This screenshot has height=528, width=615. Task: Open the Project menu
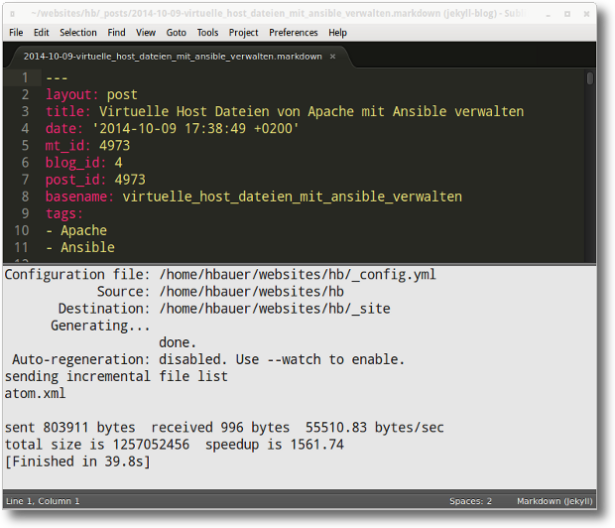pos(243,33)
